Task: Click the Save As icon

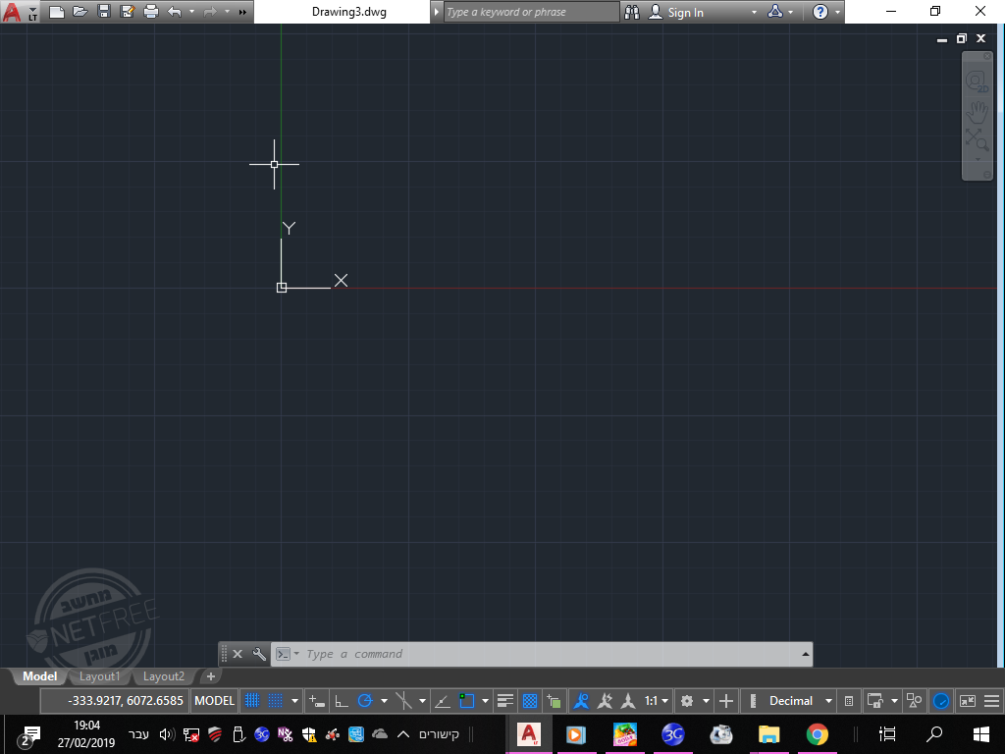Action: 127,12
